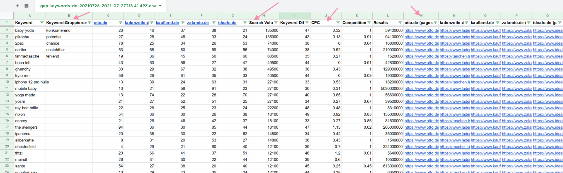Select row 15 number header
The width and height of the screenshot is (563, 173).
7,114
